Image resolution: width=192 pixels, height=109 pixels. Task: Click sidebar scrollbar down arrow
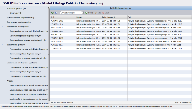click(49, 103)
